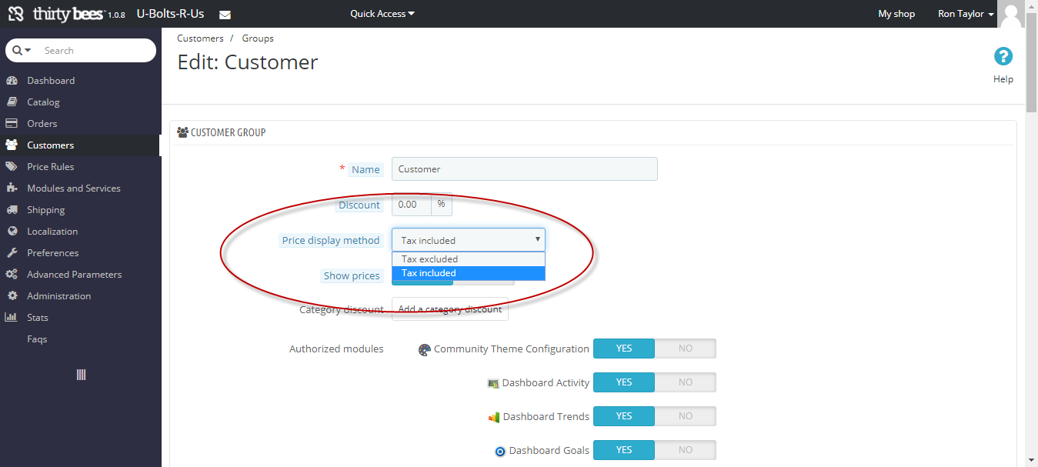Click the Administration gear icon
Screen dimensions: 1038x467
(x=12, y=296)
